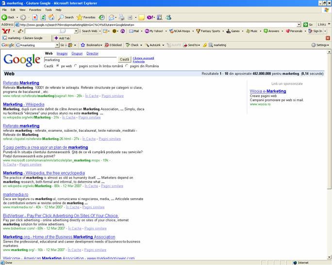
Task: Select the 'pe web' radio option
Action: [x=58, y=65]
